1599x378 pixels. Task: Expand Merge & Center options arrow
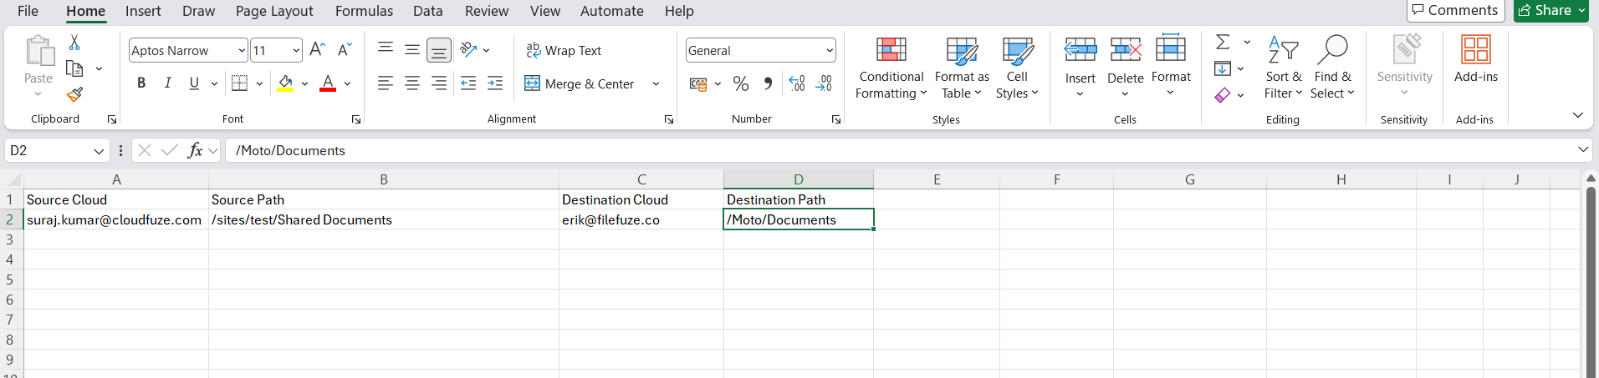pyautogui.click(x=656, y=83)
